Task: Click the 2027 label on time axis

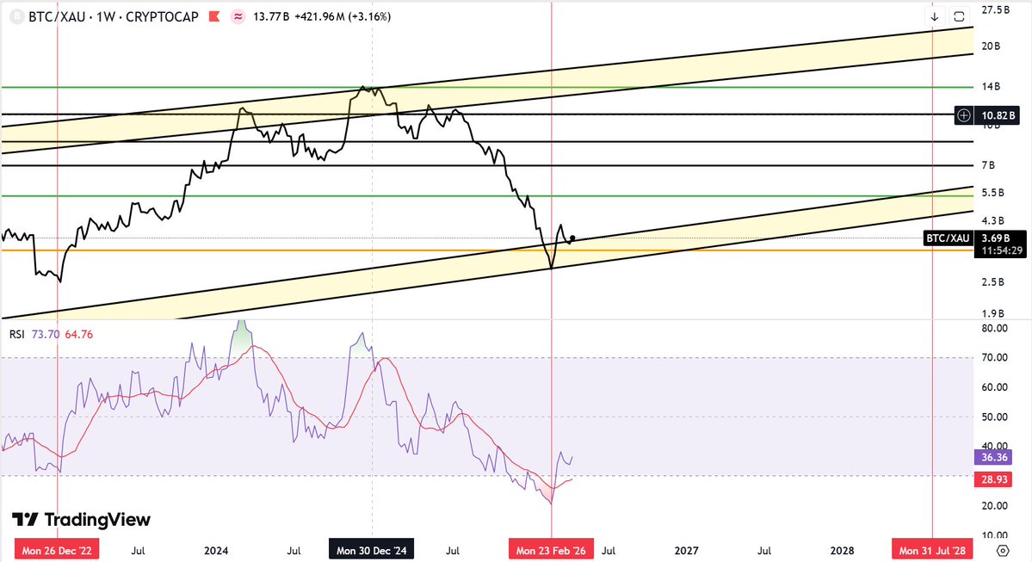Action: [687, 550]
